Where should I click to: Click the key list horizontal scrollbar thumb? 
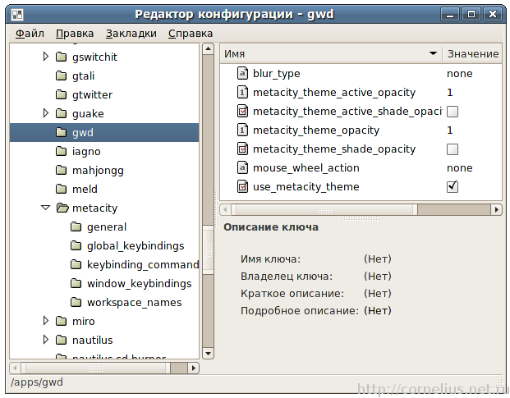point(324,209)
